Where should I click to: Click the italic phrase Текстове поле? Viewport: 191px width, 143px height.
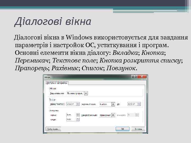click(x=74, y=60)
